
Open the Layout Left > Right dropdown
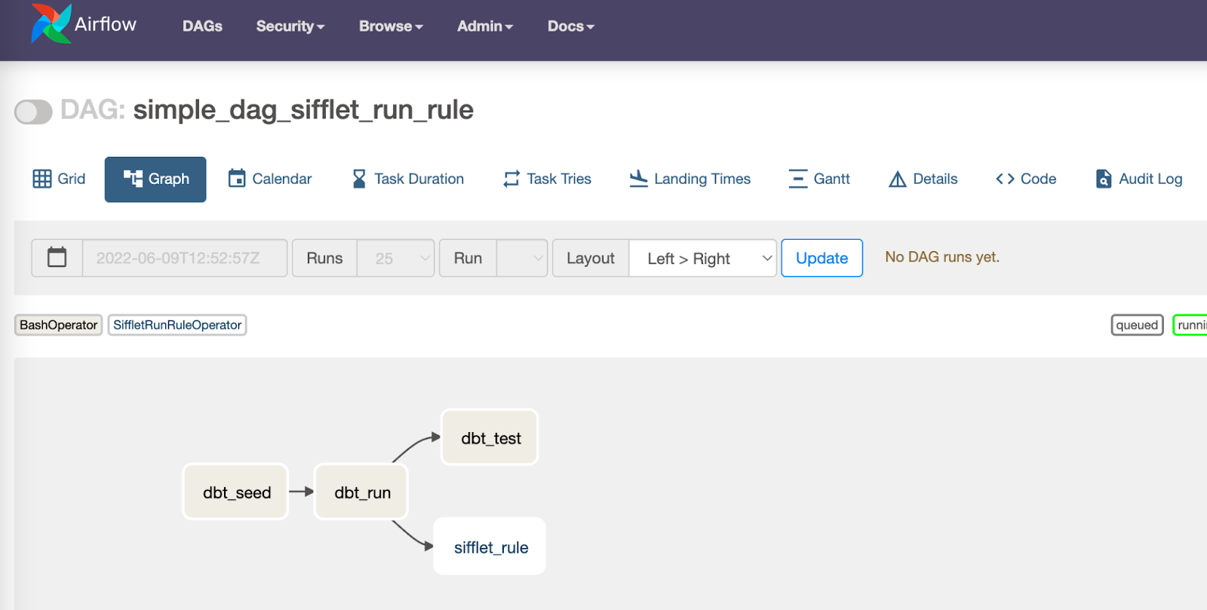[702, 258]
